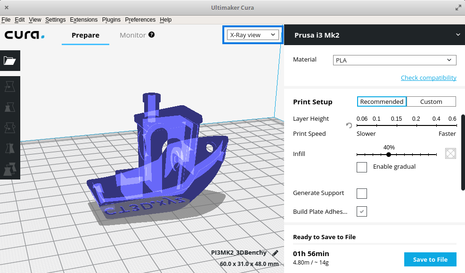Open the Preferences menu
This screenshot has width=465, height=273.
click(140, 20)
